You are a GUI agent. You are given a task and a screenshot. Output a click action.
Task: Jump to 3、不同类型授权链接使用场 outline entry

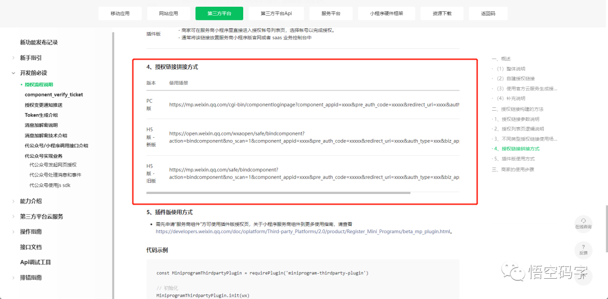point(525,139)
